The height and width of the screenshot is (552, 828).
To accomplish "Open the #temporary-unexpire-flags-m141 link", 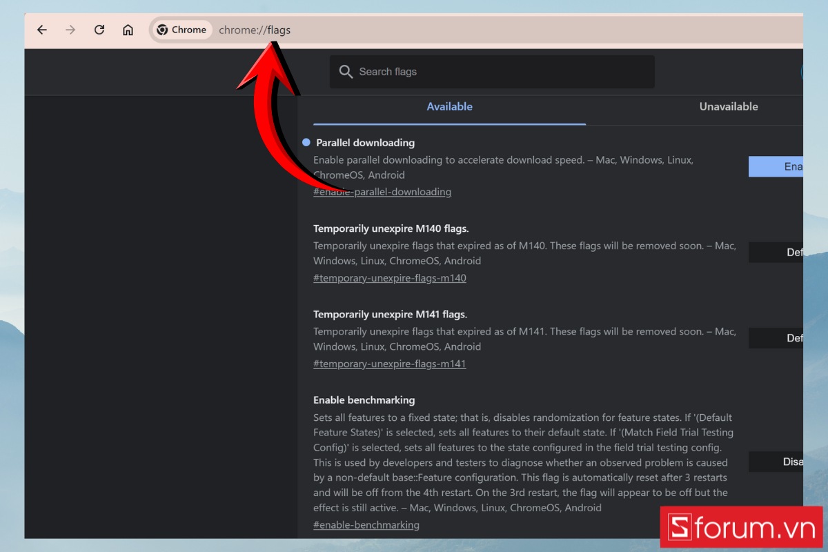I will (390, 364).
